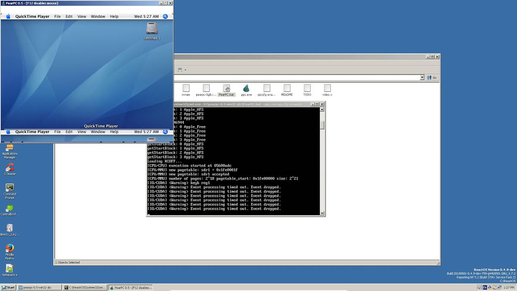Click the ReactOS Start button
517x291 pixels.
pyautogui.click(x=8, y=287)
